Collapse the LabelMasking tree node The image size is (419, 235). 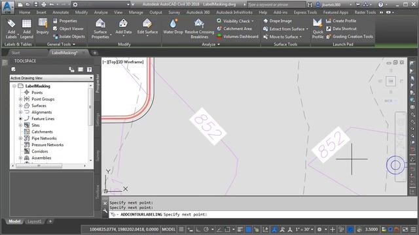pos(14,86)
